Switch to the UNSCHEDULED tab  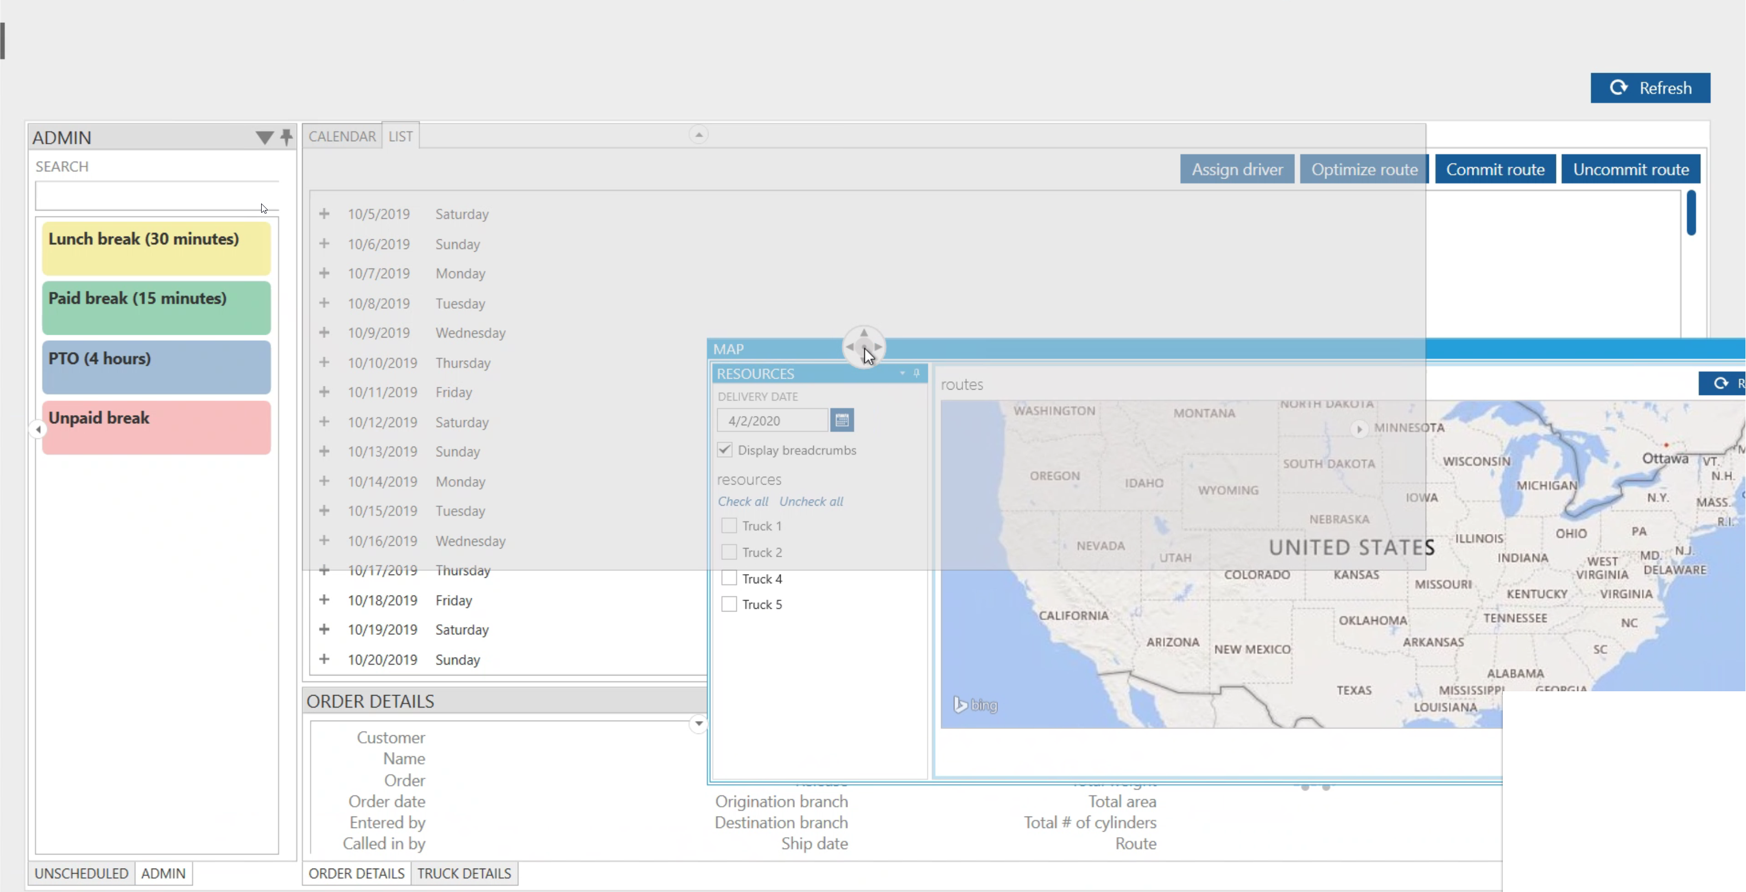[x=81, y=873]
